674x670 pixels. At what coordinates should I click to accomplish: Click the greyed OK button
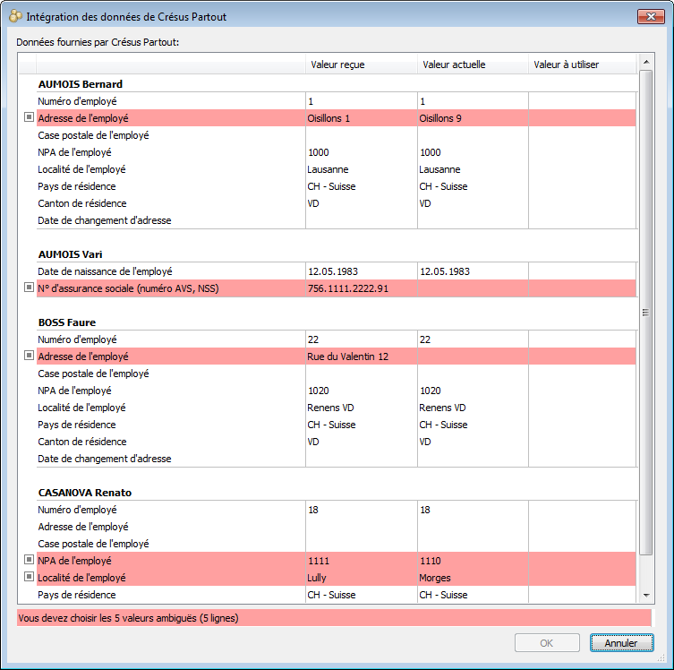[x=547, y=643]
